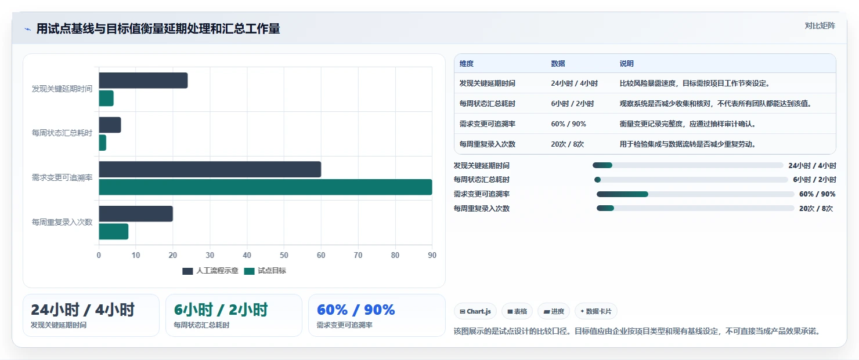Image resolution: width=859 pixels, height=360 pixels.
Task: Click the dark bar for 每周状态汇总耗时 in chart
Action: [x=110, y=125]
